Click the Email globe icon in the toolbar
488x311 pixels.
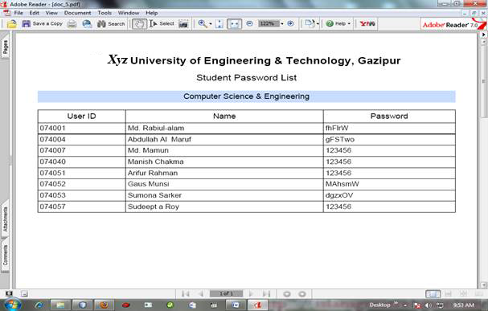pos(87,24)
